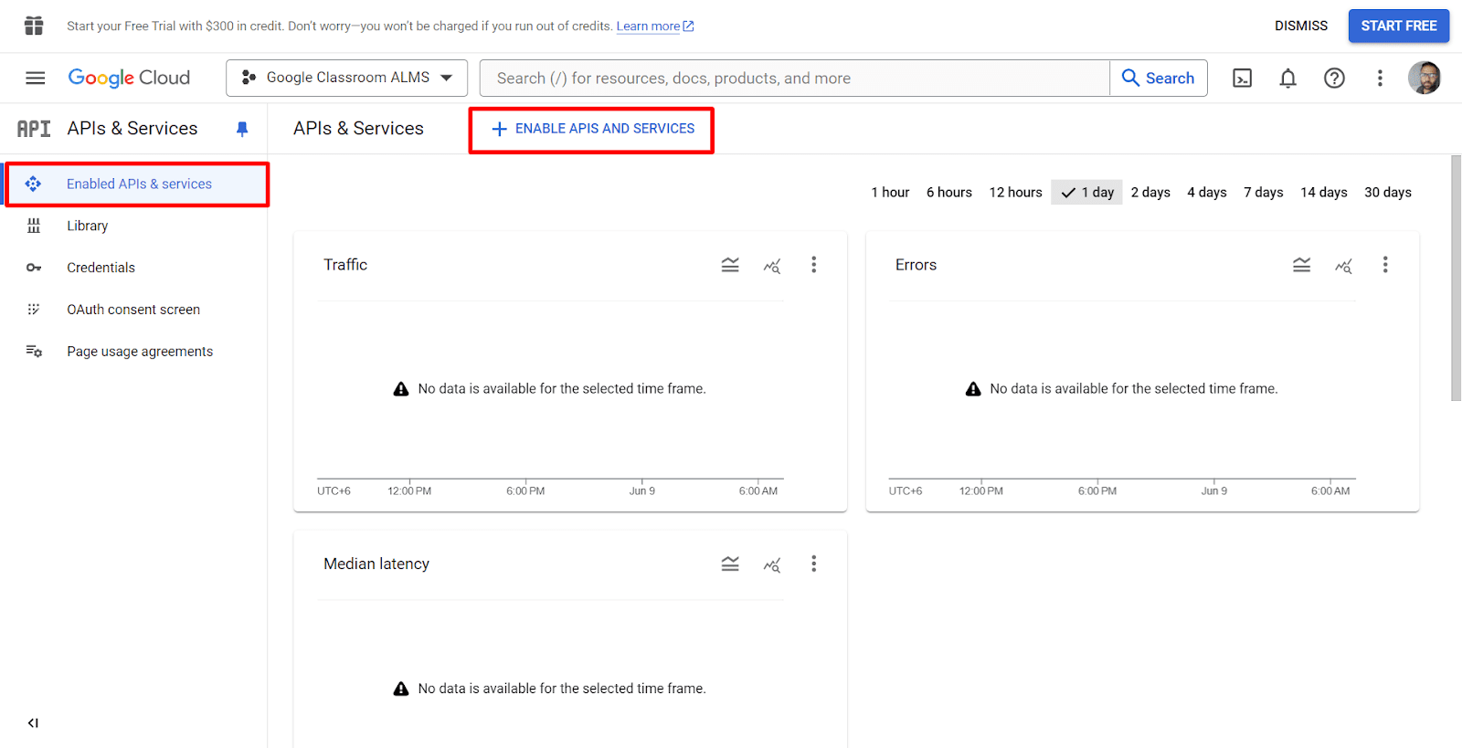Screen dimensions: 1462x748
Task: Click the Traffic chart title
Action: 345,265
